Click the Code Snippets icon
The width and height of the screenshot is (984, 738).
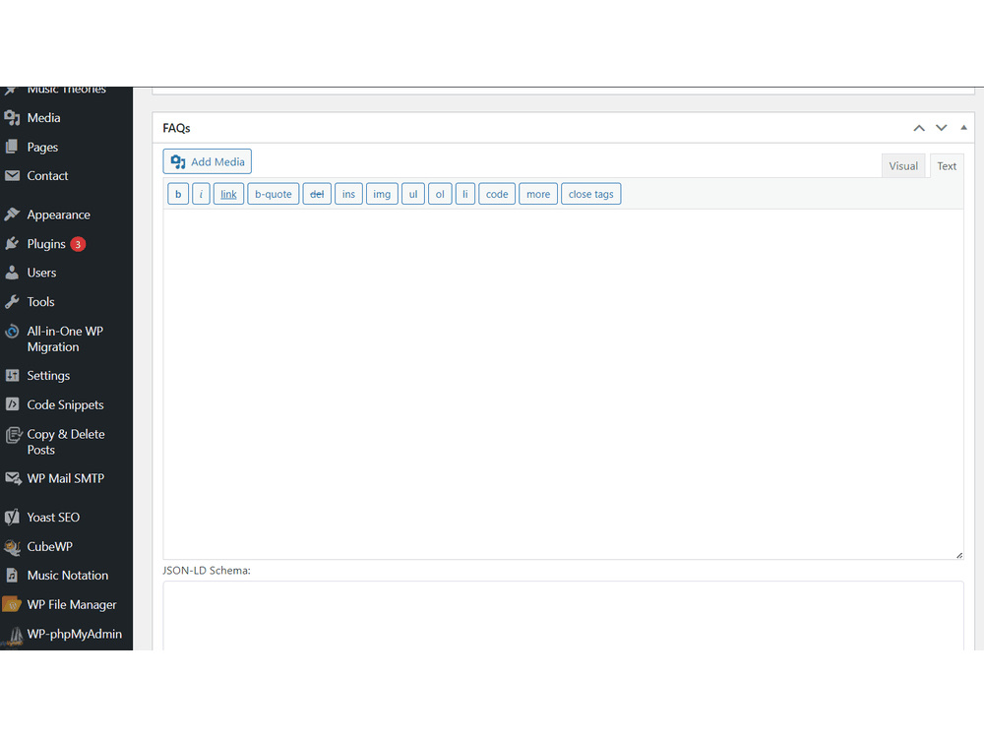(x=12, y=404)
